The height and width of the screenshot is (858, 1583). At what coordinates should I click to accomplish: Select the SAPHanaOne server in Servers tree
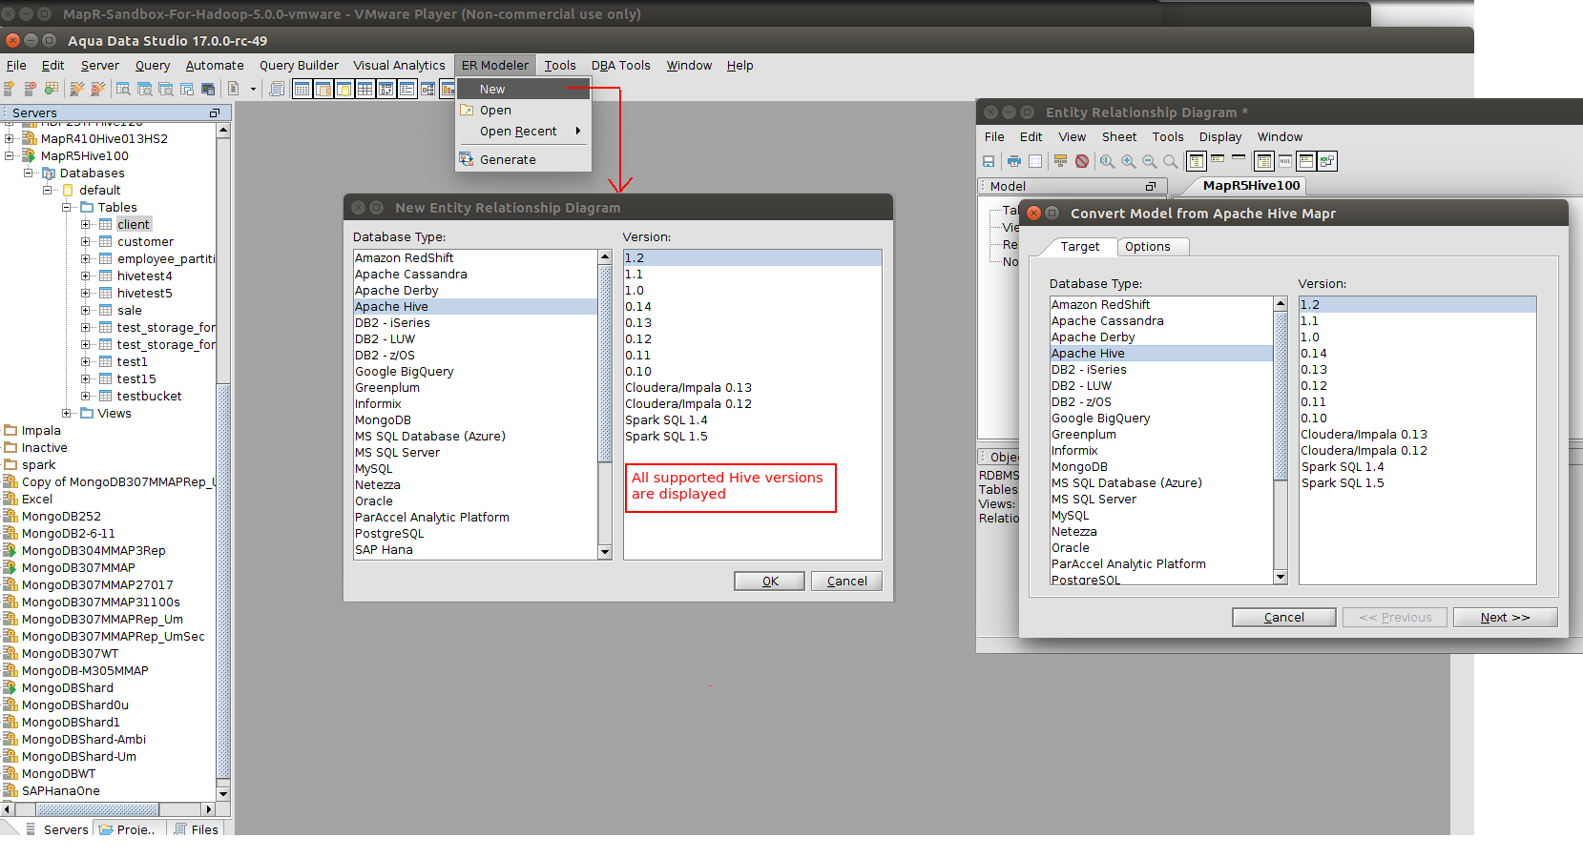click(60, 790)
